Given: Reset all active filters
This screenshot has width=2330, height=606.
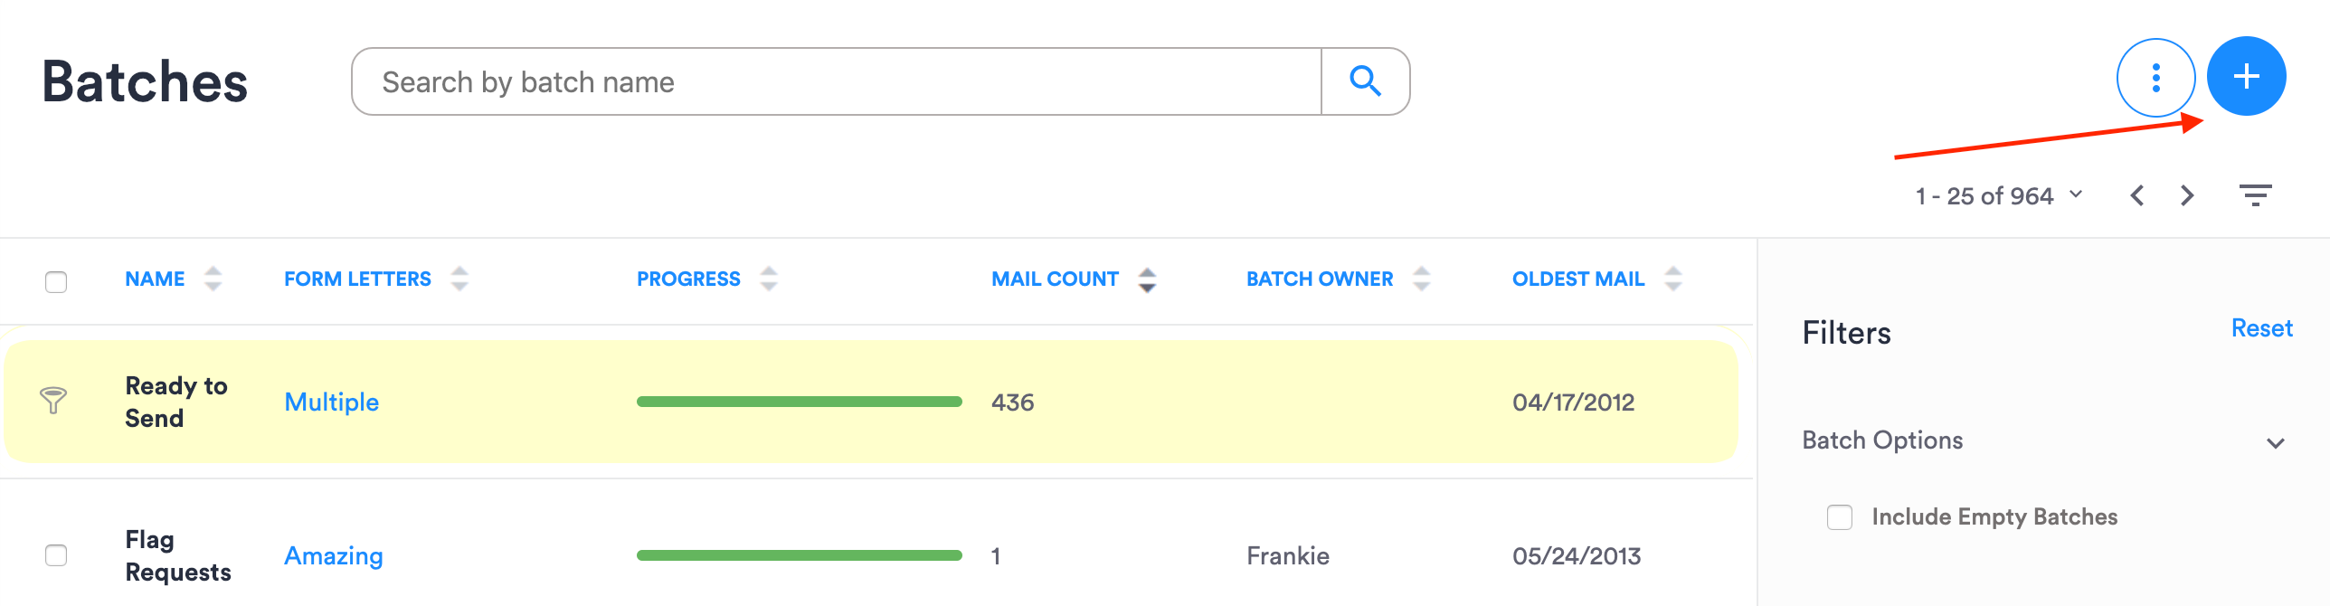Looking at the screenshot, I should point(2261,327).
